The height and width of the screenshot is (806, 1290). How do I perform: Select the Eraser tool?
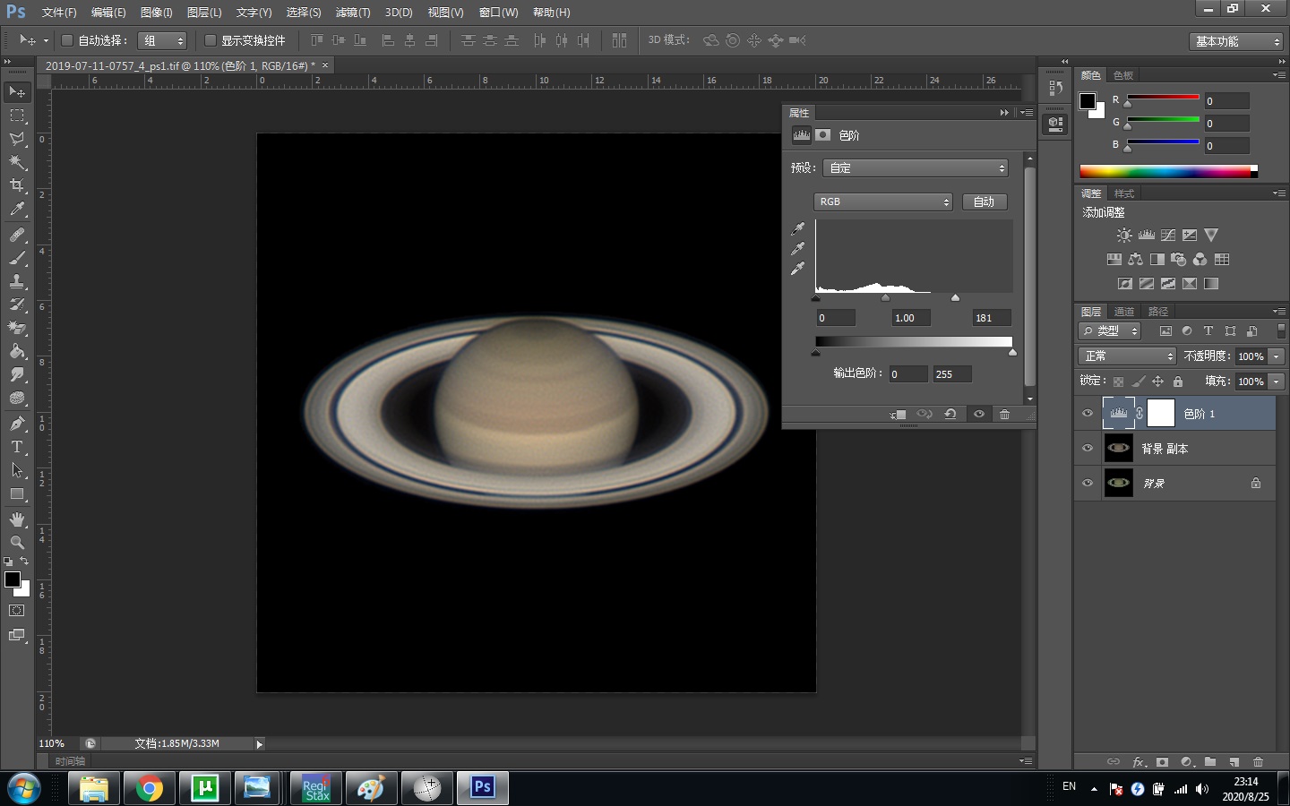[17, 328]
